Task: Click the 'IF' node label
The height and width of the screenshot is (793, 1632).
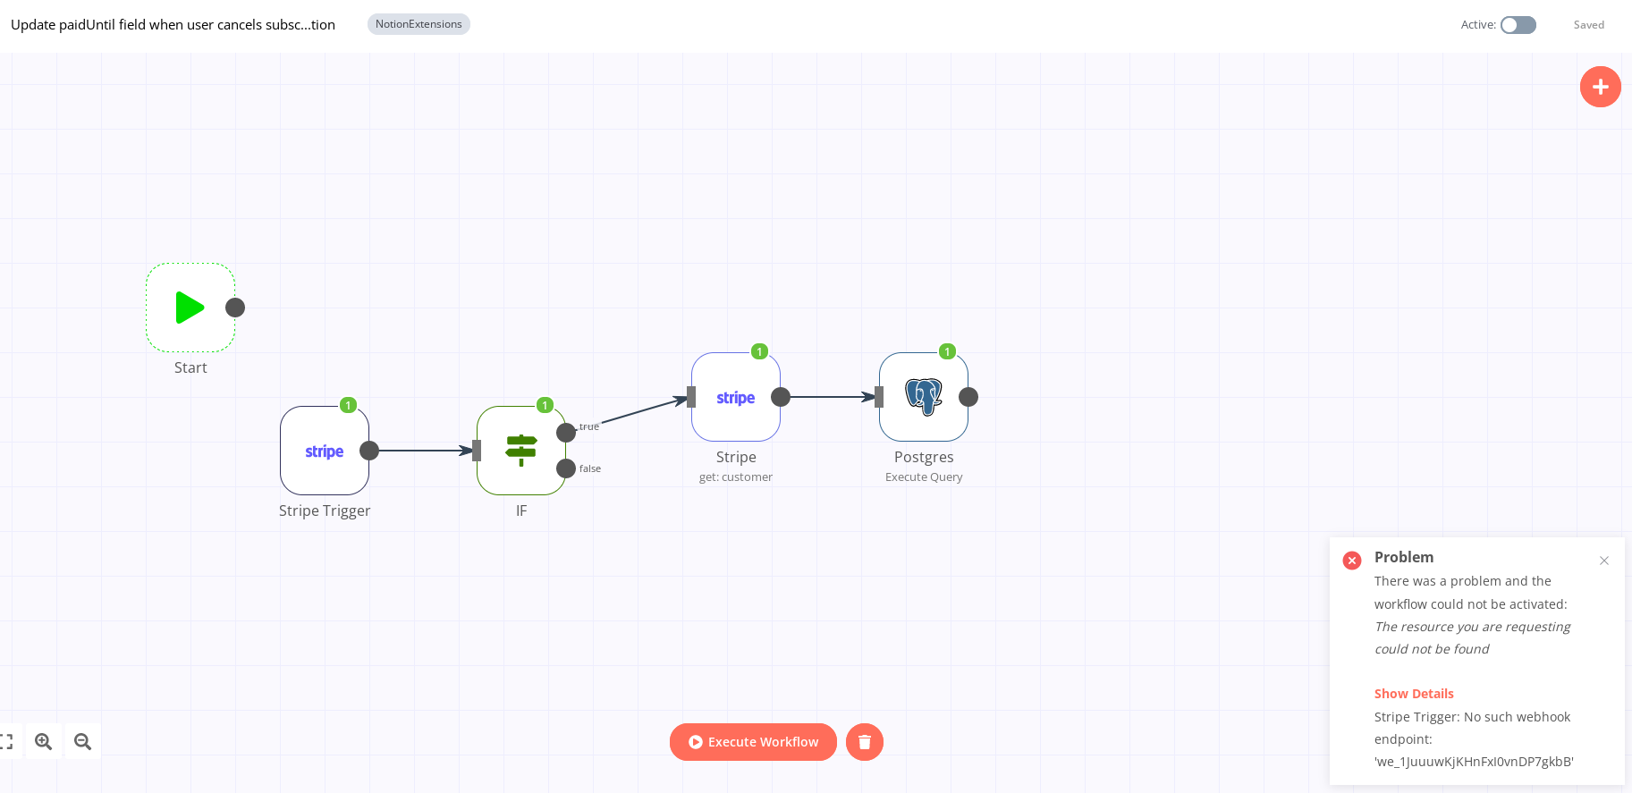Action: [521, 510]
